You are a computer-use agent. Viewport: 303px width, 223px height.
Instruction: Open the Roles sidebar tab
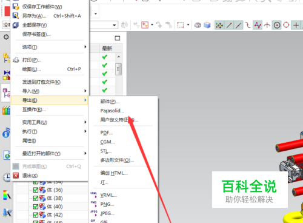point(7,213)
